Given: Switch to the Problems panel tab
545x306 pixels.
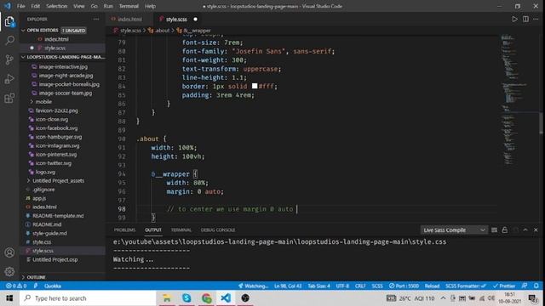Looking at the screenshot, I should [x=124, y=230].
